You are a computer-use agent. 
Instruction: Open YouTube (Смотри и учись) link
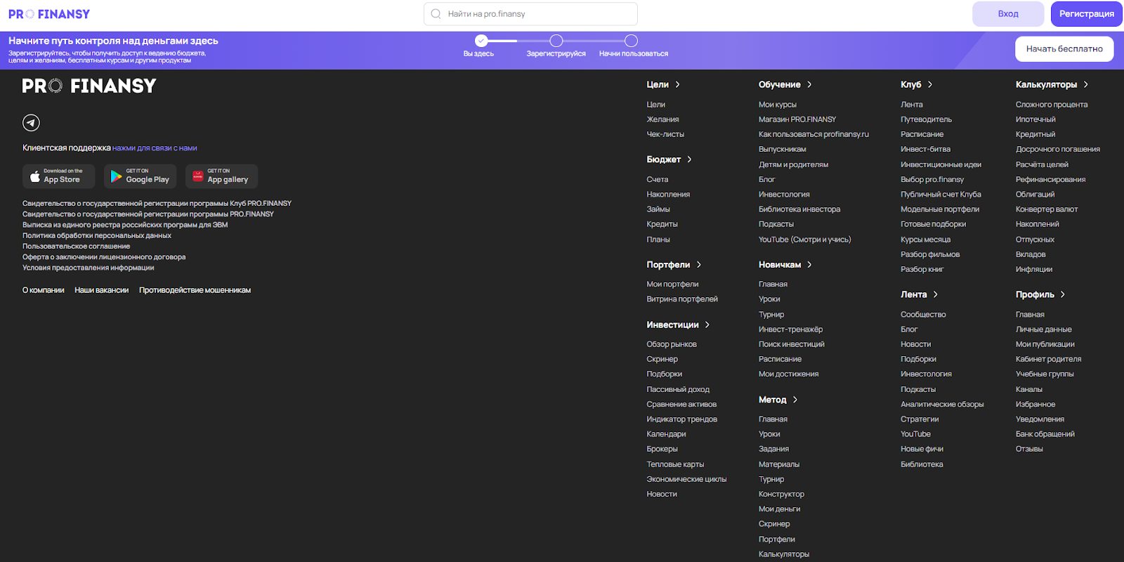[804, 240]
